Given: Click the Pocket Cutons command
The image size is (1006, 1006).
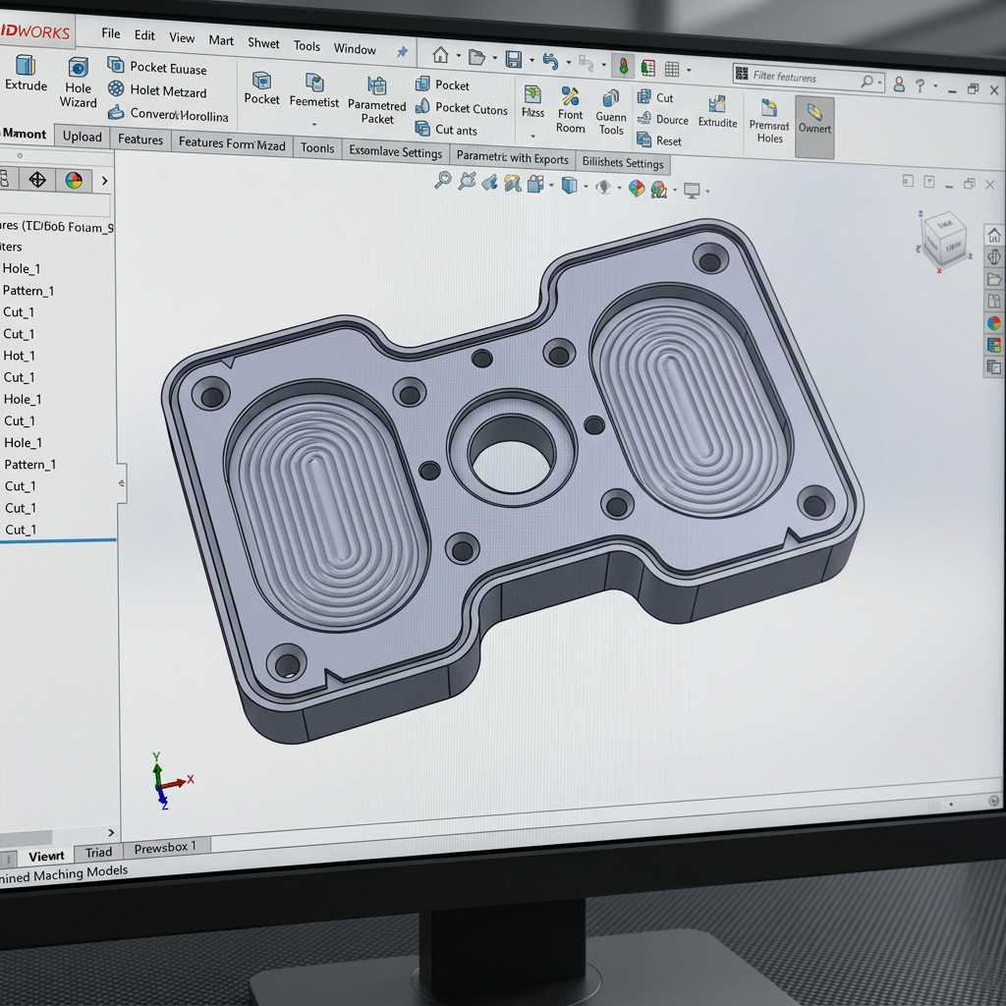Looking at the screenshot, I should (462, 108).
